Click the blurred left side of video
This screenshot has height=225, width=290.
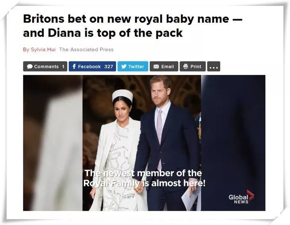click(53, 143)
